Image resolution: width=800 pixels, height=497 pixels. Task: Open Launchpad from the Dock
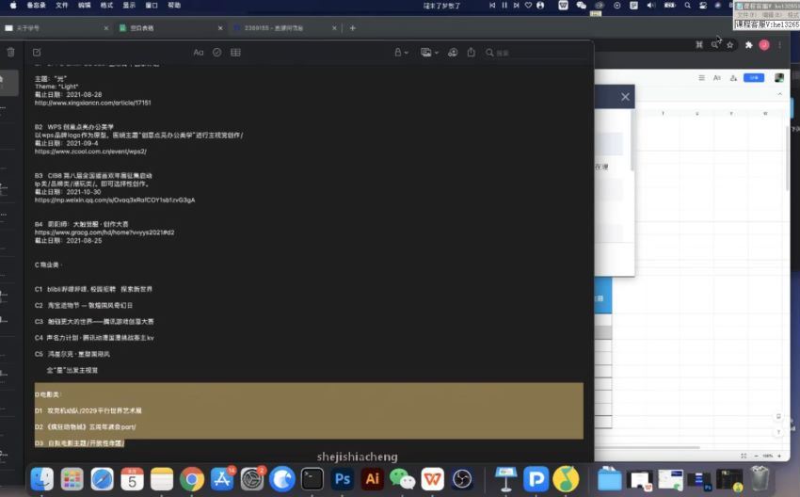72,480
